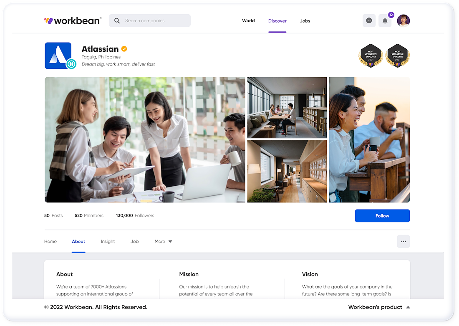Click the Mission section heading
Image resolution: width=459 pixels, height=326 pixels.
(189, 274)
